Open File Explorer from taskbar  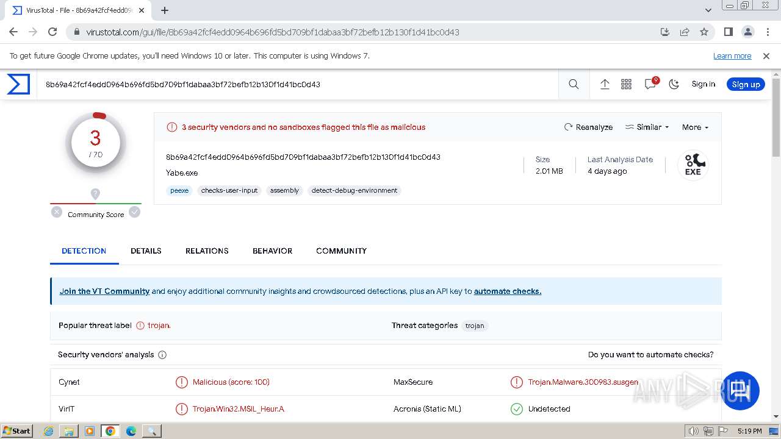(69, 431)
